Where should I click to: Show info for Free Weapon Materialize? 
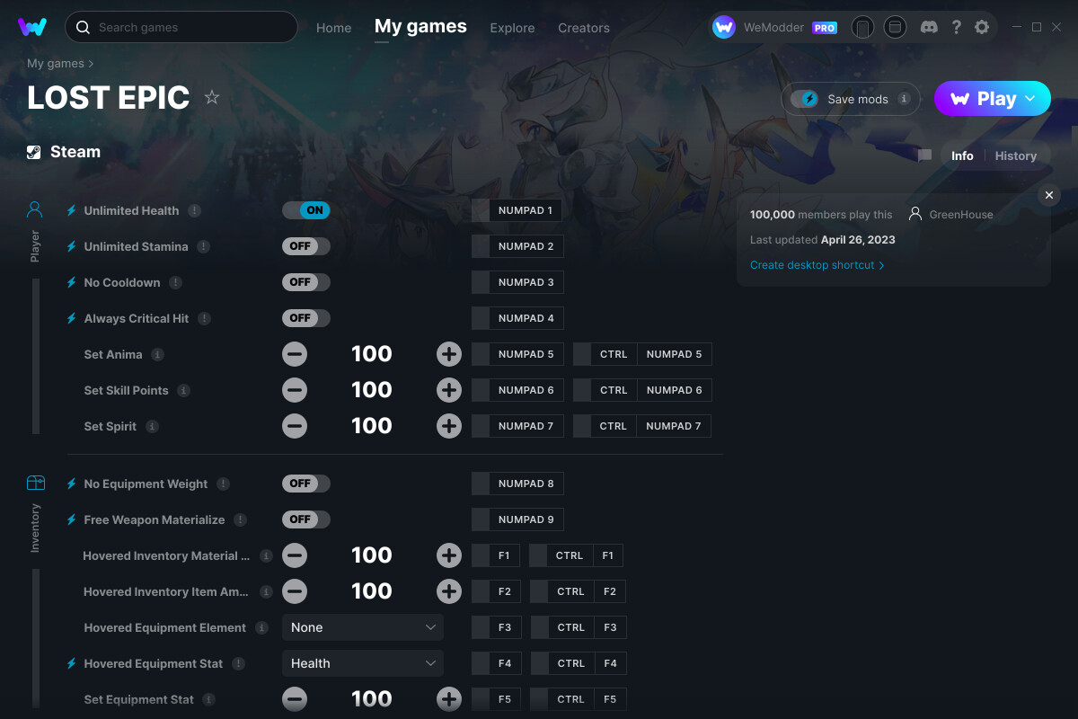coord(240,519)
